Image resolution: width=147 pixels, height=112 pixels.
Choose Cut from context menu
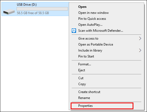107,78
